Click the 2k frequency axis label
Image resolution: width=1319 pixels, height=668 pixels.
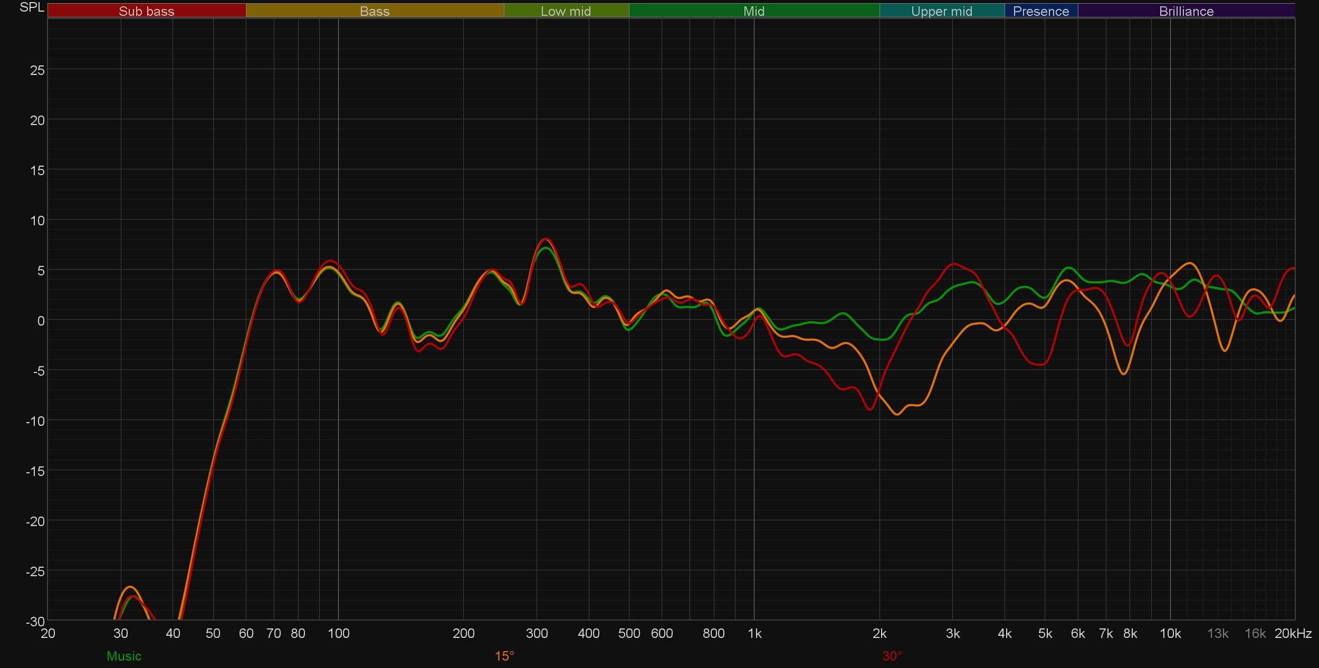(879, 633)
